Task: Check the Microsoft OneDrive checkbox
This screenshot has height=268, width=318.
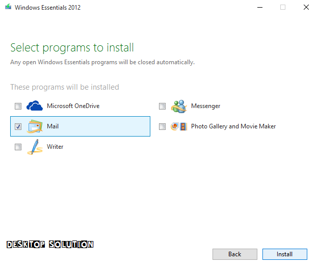Action: point(18,106)
